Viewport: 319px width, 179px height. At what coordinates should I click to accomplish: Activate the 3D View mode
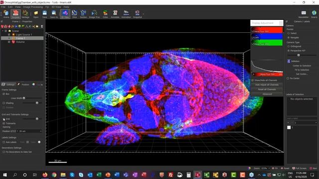pos(65,14)
